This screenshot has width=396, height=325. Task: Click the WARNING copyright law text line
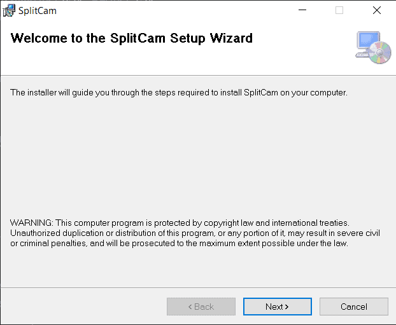[180, 223]
